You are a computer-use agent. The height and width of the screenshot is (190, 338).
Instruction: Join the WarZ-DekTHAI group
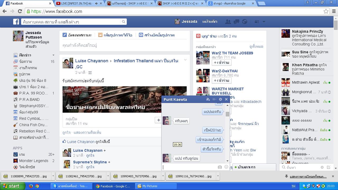coord(222,80)
